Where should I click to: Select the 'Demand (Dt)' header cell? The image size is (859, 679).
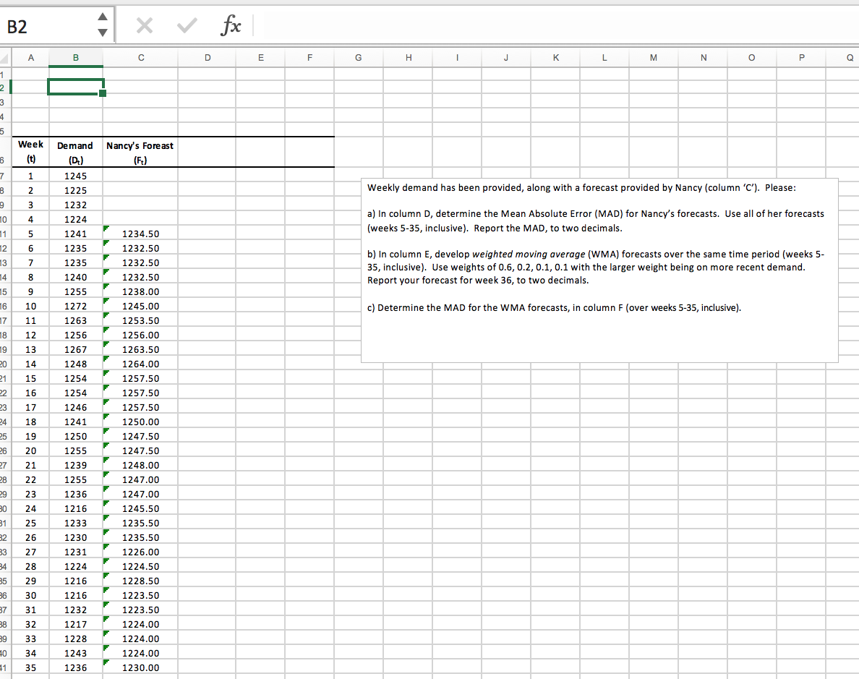click(x=76, y=152)
